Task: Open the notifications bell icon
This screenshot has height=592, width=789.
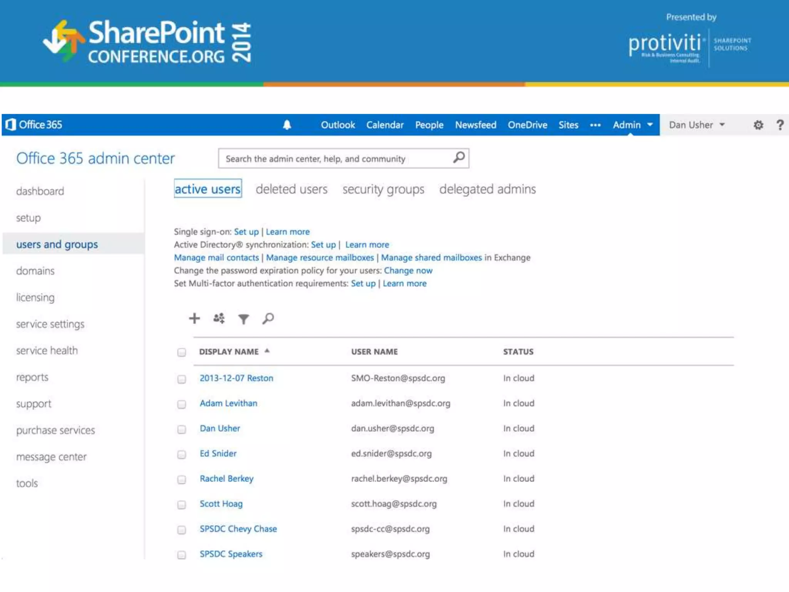Action: click(x=287, y=125)
